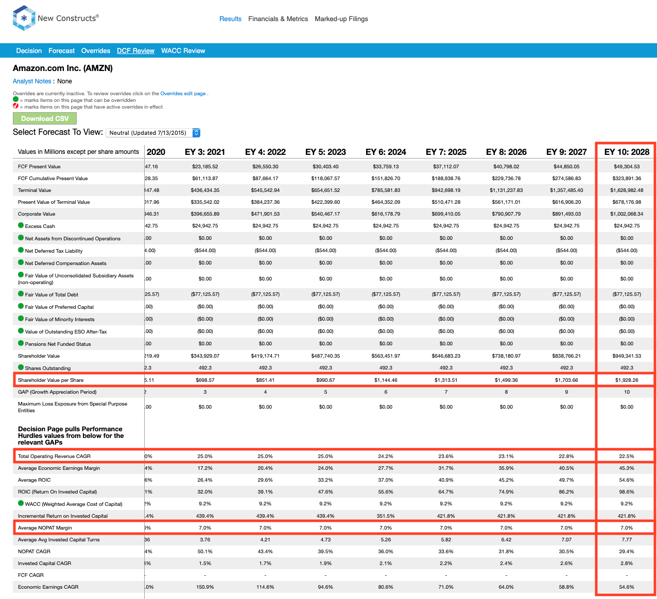Click green dot beside Net Deferred Compensation Assets
The width and height of the screenshot is (657, 599).
pyautogui.click(x=21, y=262)
